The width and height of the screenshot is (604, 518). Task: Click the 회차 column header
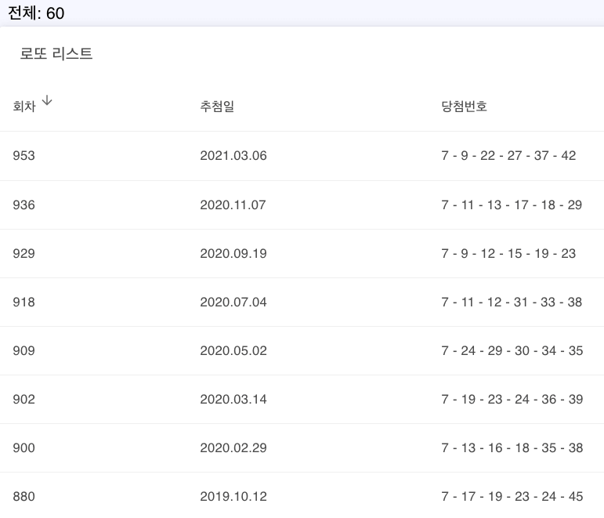[x=24, y=106]
